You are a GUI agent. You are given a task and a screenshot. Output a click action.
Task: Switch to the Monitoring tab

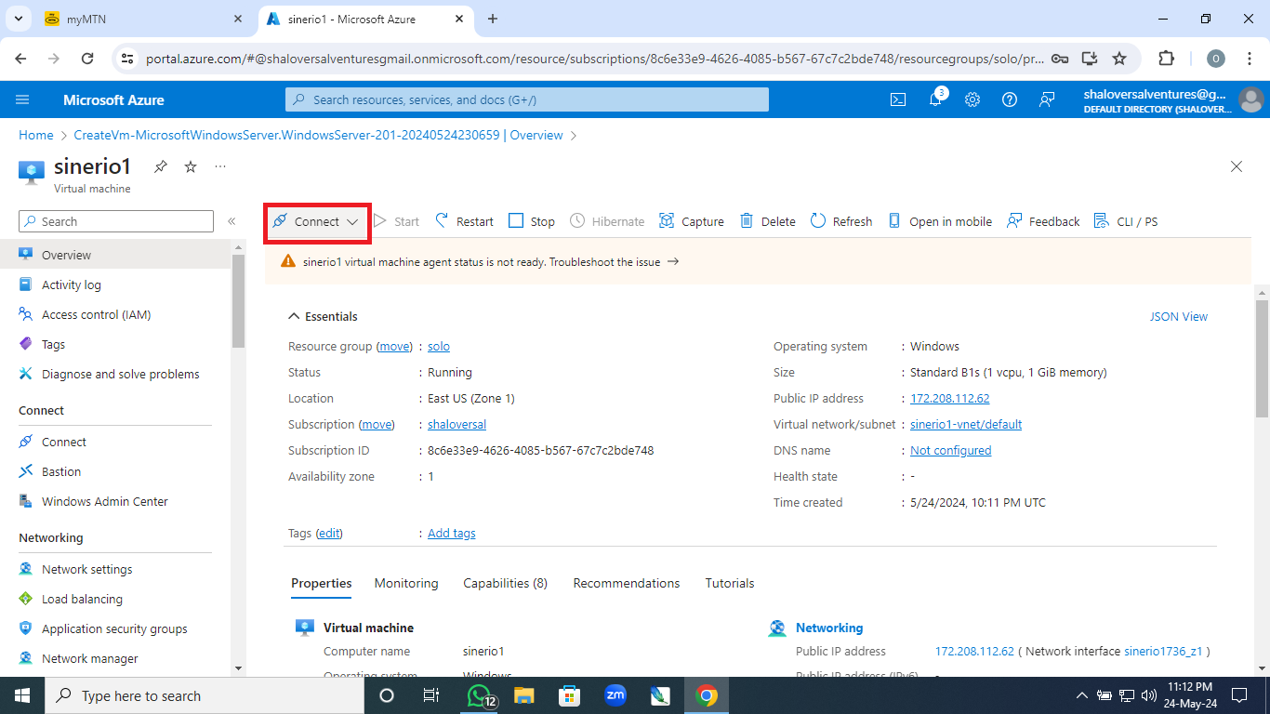406,583
